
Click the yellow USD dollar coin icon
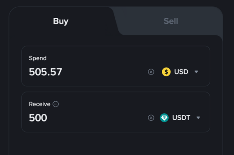166,72
